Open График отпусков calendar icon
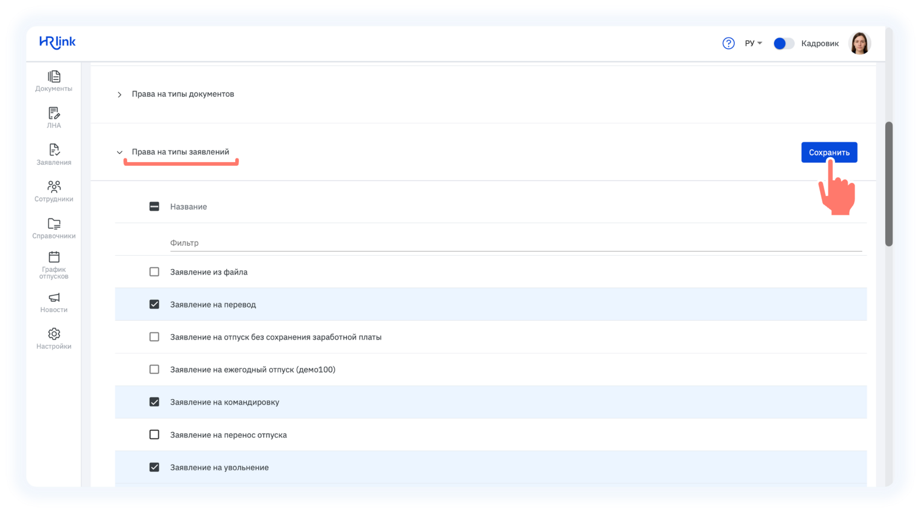The image size is (921, 513). point(54,257)
